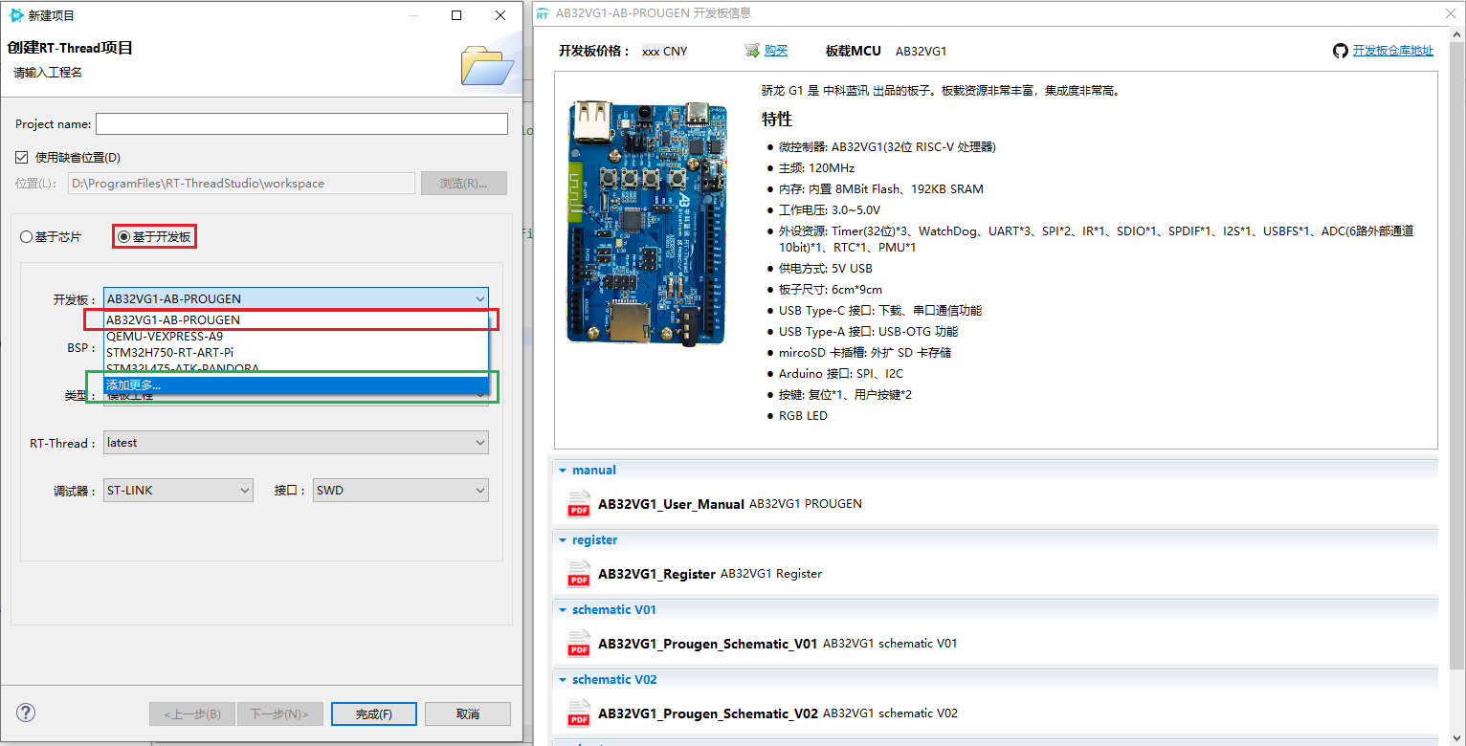Select the 基于开发板 radio button
The width and height of the screenshot is (1466, 746).
tap(123, 236)
